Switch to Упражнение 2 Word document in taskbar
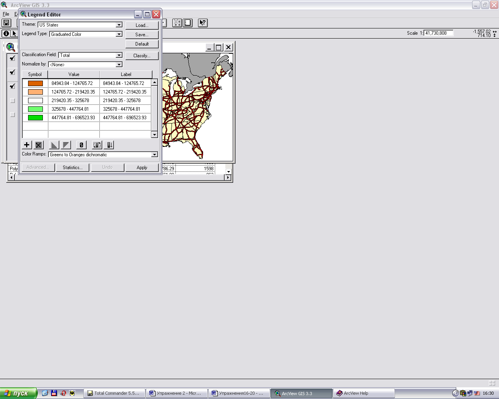Viewport: 499px width, 399px height. 177,393
